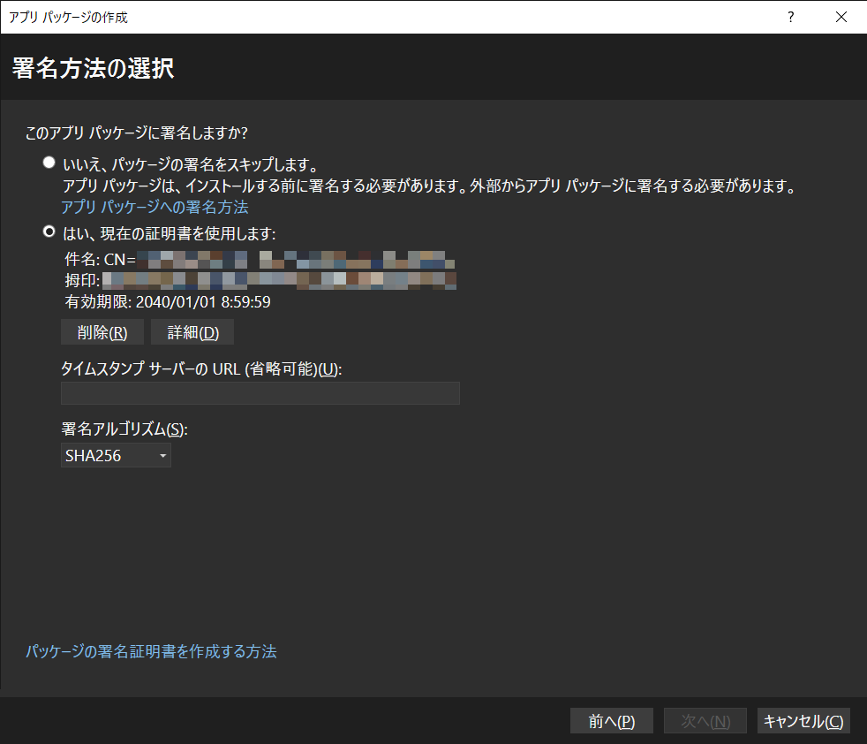Open the パッケージの署名証明書を作成する方法 link
867x744 pixels.
152,651
